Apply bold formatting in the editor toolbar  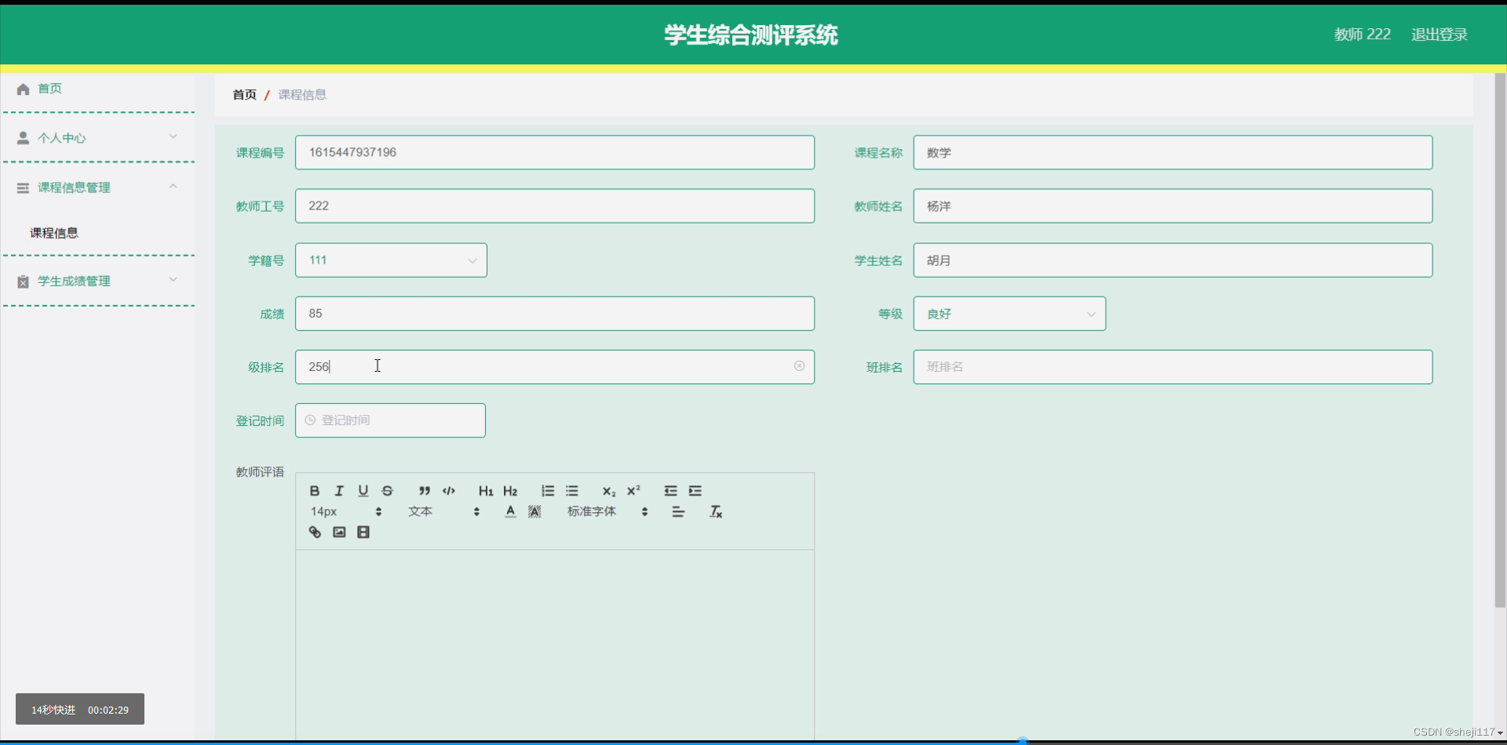point(315,490)
